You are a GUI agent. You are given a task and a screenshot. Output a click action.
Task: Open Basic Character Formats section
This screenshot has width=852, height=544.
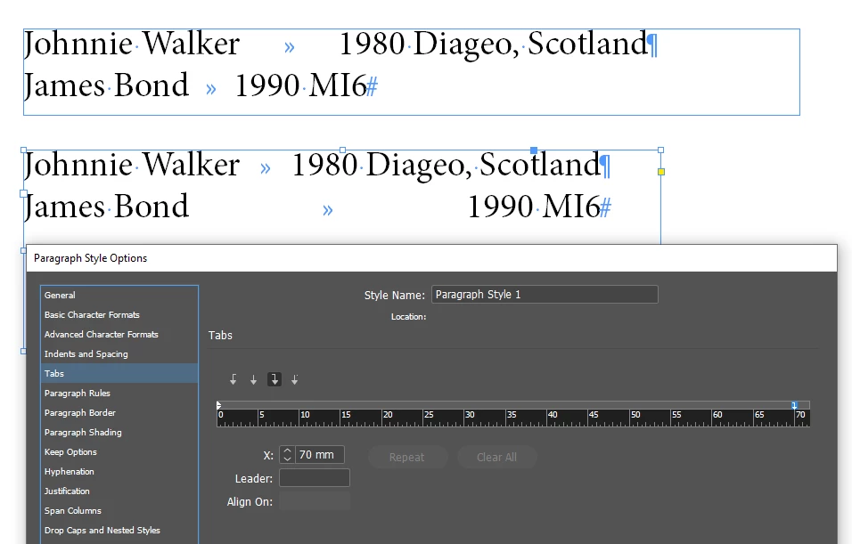[119, 315]
